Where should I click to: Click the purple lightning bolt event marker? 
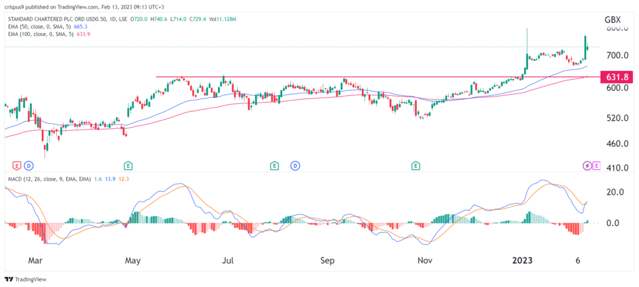click(587, 166)
